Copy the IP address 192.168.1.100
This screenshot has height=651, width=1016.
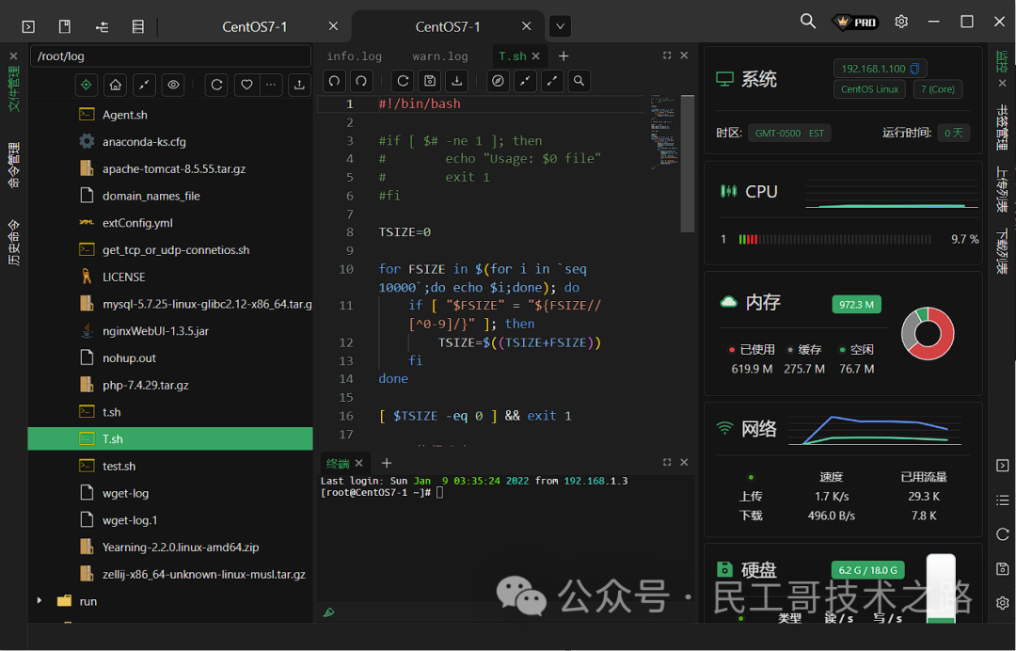point(915,69)
